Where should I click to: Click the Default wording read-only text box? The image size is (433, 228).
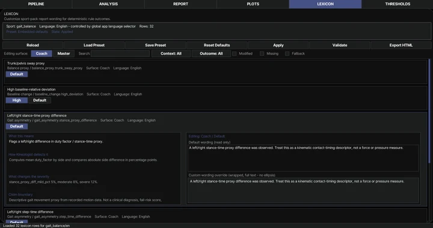tap(303, 158)
